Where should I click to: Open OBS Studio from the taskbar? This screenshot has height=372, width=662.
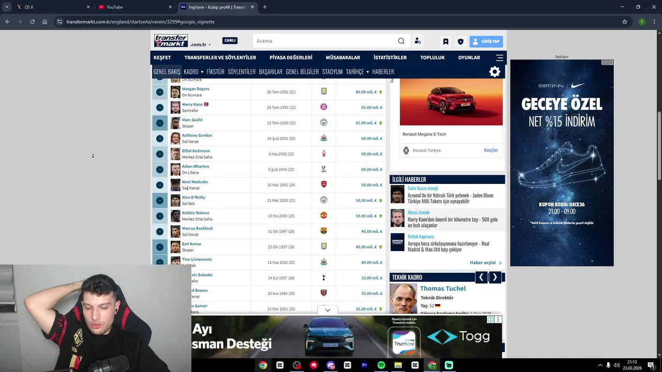pyautogui.click(x=297, y=365)
